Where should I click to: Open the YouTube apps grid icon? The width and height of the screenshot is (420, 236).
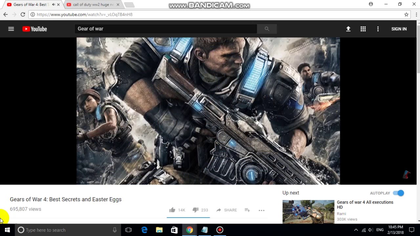(363, 29)
